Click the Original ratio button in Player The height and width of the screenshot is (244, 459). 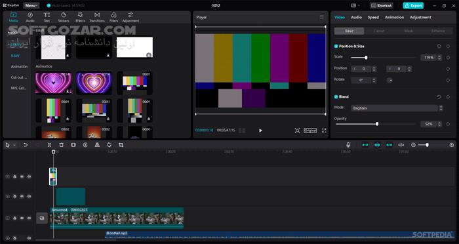click(310, 131)
